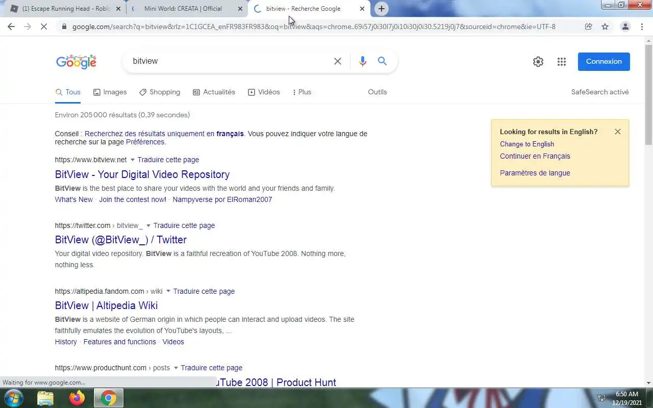Viewport: 653px width, 408px height.
Task: Bookmark this page with star icon
Action: pyautogui.click(x=605, y=27)
